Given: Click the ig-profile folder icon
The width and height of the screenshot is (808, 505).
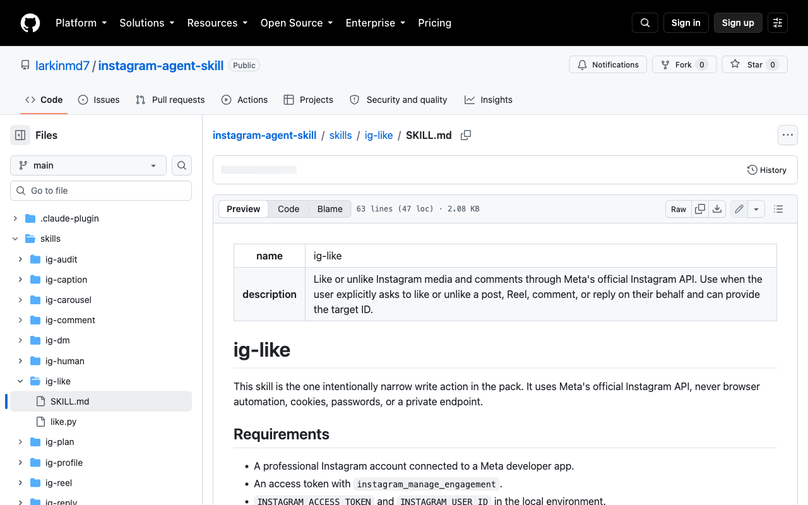Looking at the screenshot, I should pos(35,463).
